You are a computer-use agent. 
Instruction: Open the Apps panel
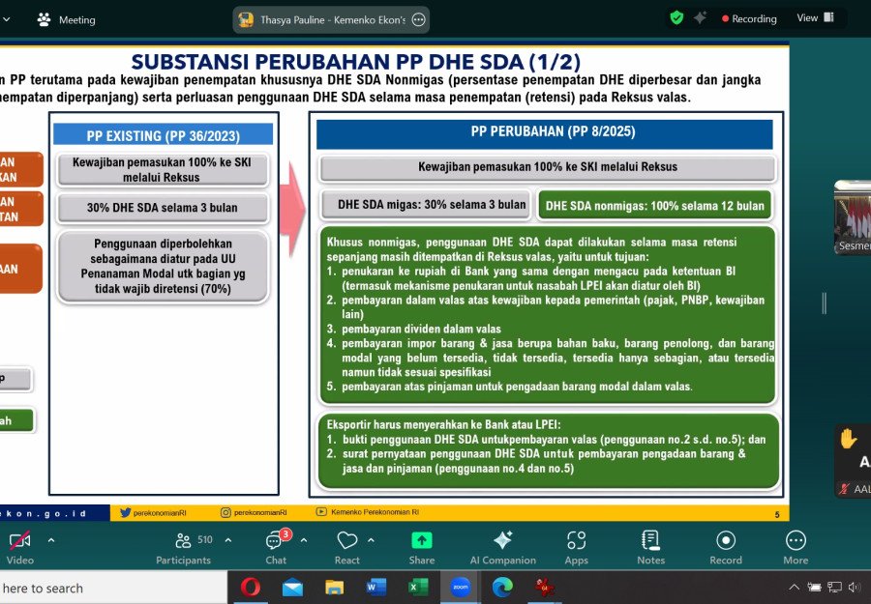click(x=576, y=547)
